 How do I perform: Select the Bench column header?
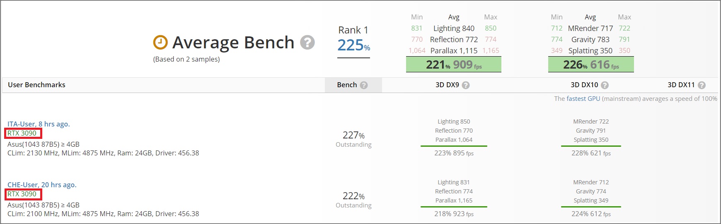[x=347, y=85]
